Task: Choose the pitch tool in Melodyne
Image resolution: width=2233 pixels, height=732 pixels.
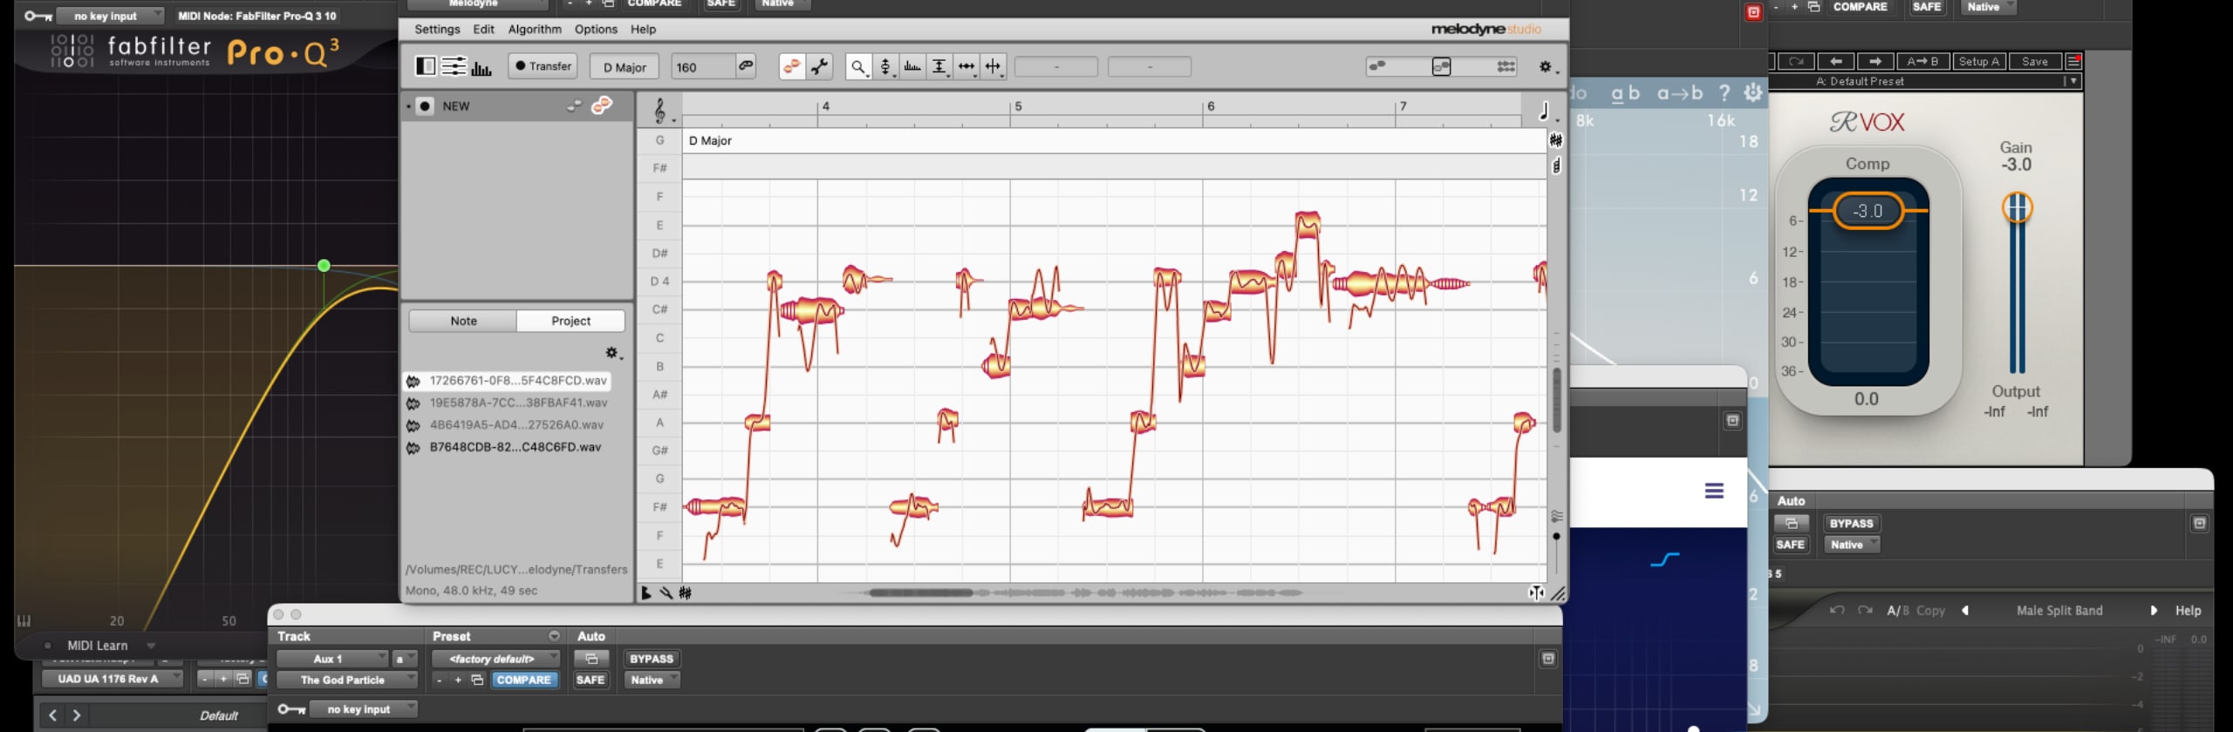Action: click(885, 66)
